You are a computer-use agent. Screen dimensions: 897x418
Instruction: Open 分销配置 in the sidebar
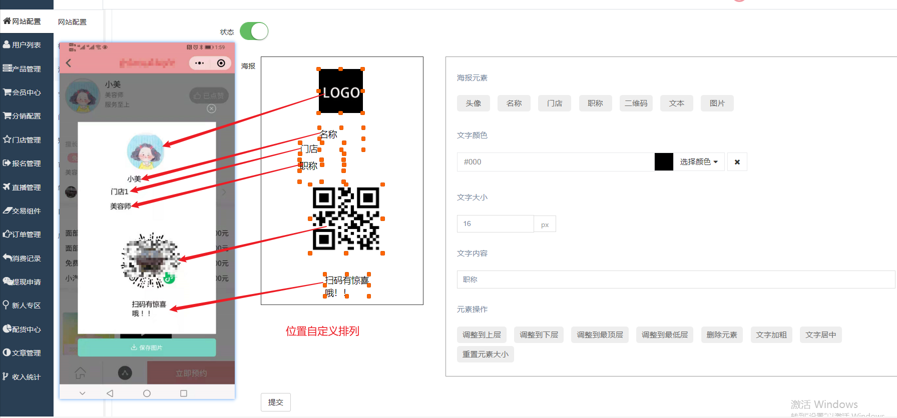(26, 116)
